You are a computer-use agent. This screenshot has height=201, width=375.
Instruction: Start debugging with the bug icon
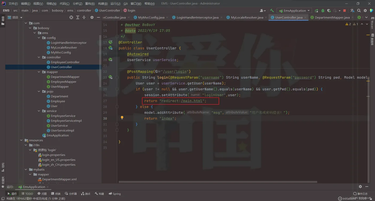coord(323,11)
